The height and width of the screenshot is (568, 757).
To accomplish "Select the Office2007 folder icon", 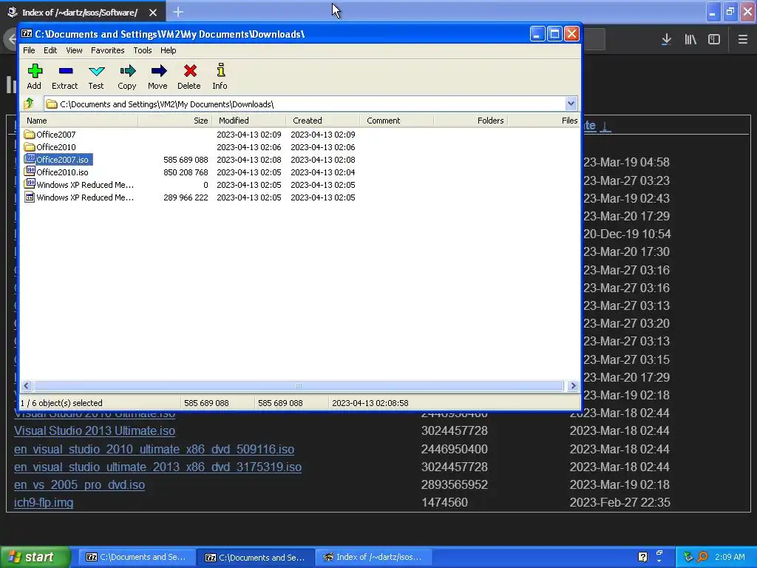I will click(30, 135).
